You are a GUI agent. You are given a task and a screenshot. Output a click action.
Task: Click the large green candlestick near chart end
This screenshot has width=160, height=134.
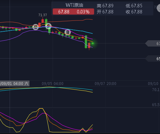(86, 42)
